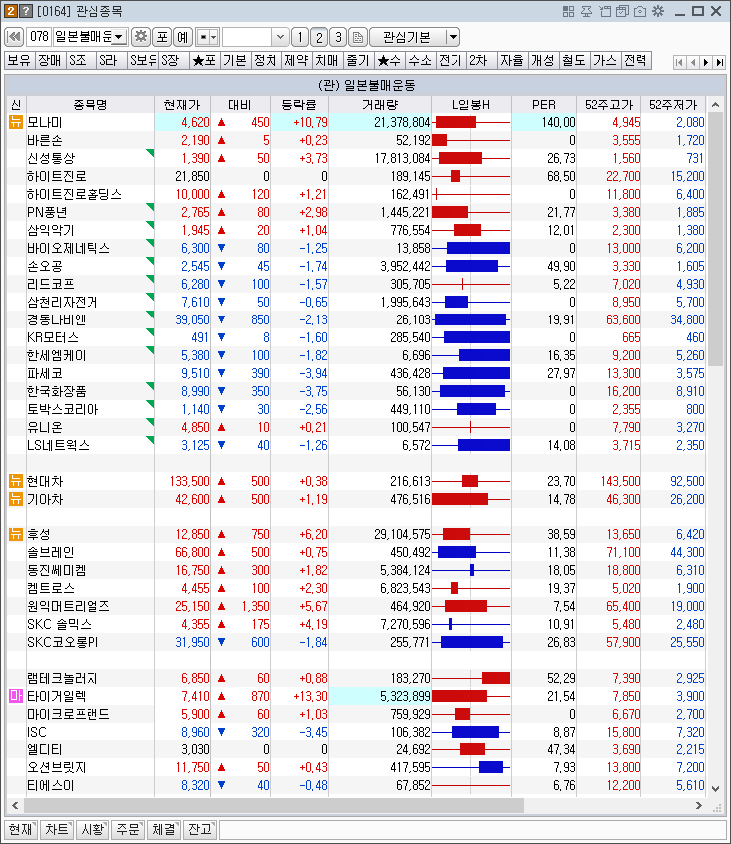Image resolution: width=731 pixels, height=844 pixels.
Task: Switch to the ★포 tab
Action: tap(204, 61)
